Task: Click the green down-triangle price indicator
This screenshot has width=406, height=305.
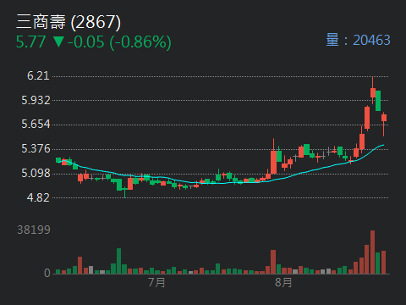Action: click(58, 42)
